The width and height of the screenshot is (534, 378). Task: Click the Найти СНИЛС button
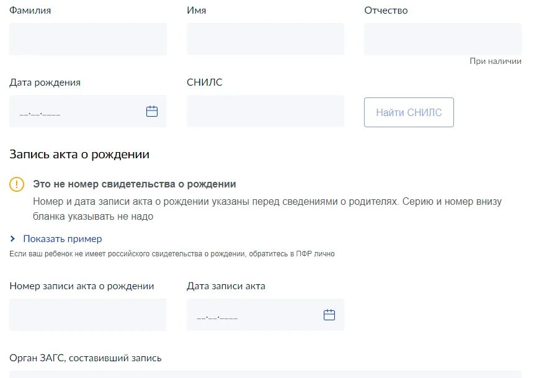[409, 112]
